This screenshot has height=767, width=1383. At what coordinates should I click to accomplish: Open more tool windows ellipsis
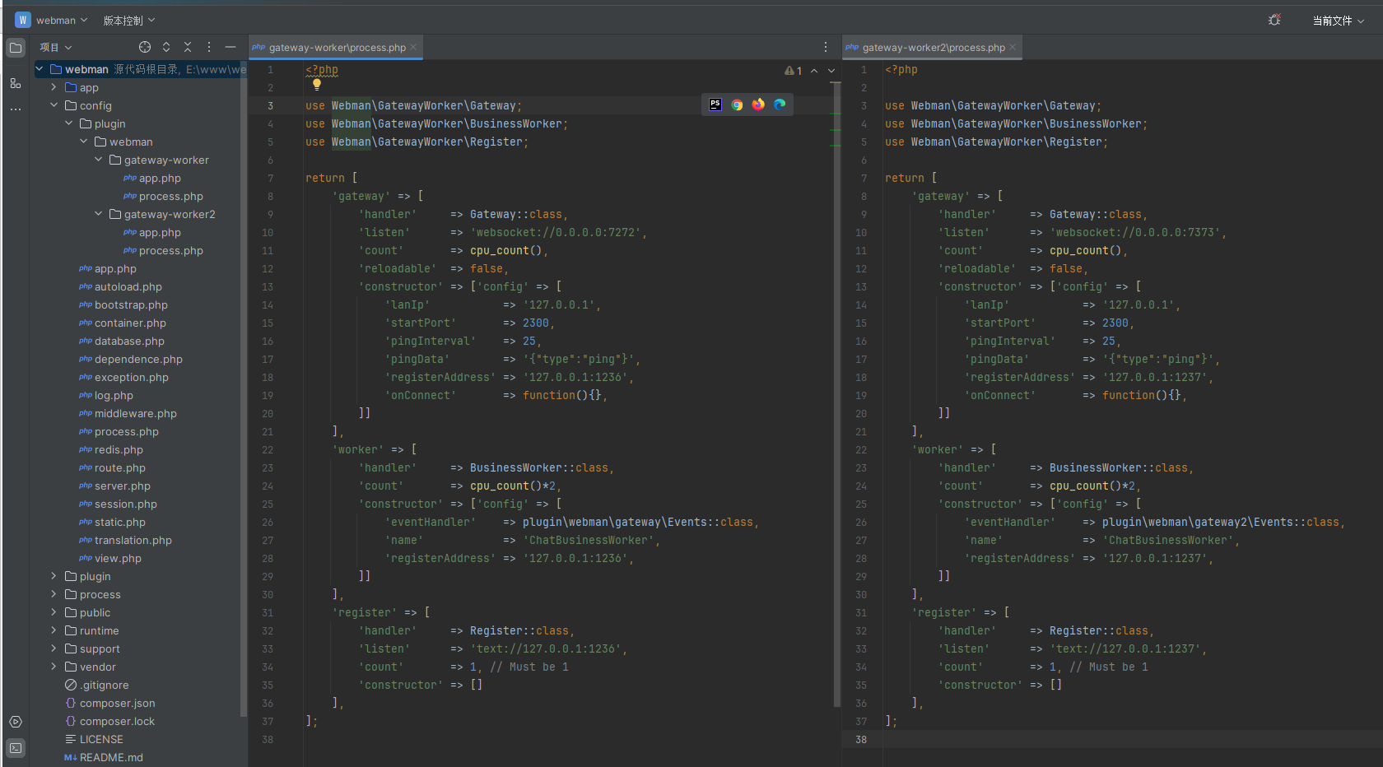click(x=16, y=109)
